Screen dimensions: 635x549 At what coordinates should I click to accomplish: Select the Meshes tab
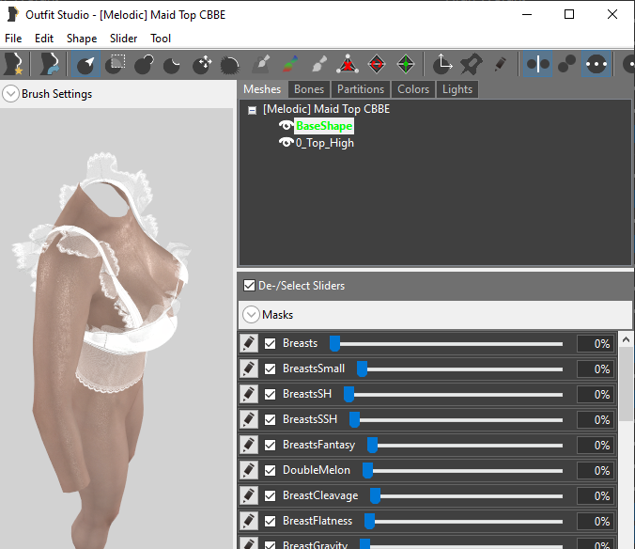click(262, 89)
